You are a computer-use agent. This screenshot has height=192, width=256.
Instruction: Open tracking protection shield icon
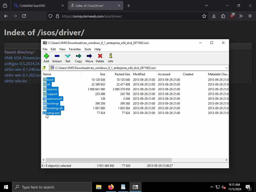50,16
